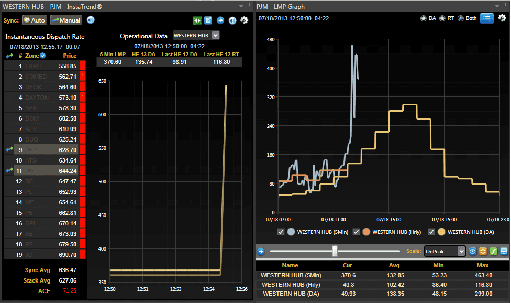This screenshot has height=303, width=511.
Task: Click the Sync Avg value 636.47
Action: tap(68, 270)
